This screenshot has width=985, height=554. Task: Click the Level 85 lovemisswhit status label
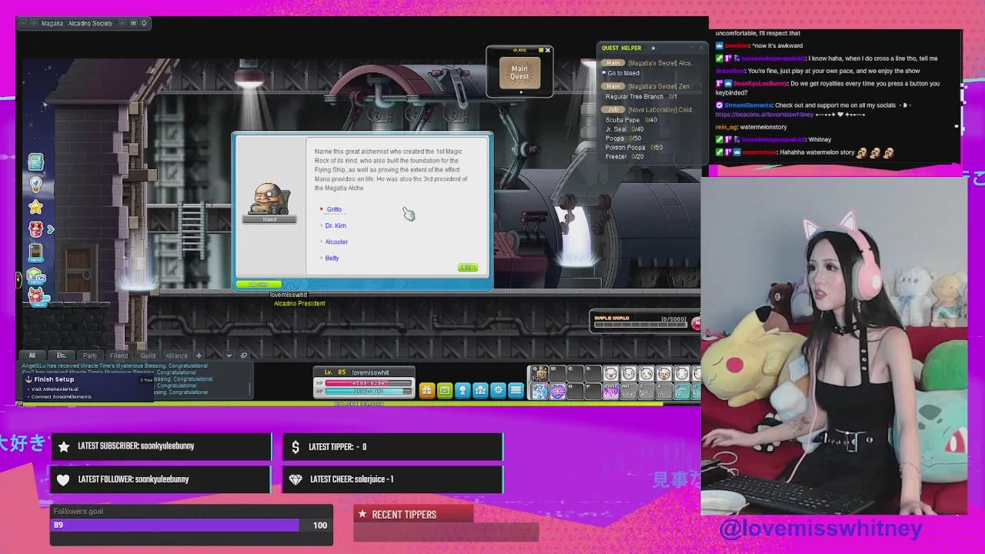pyautogui.click(x=364, y=372)
